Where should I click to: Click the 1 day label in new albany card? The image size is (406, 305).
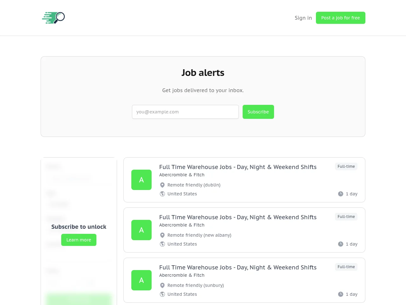(x=351, y=244)
